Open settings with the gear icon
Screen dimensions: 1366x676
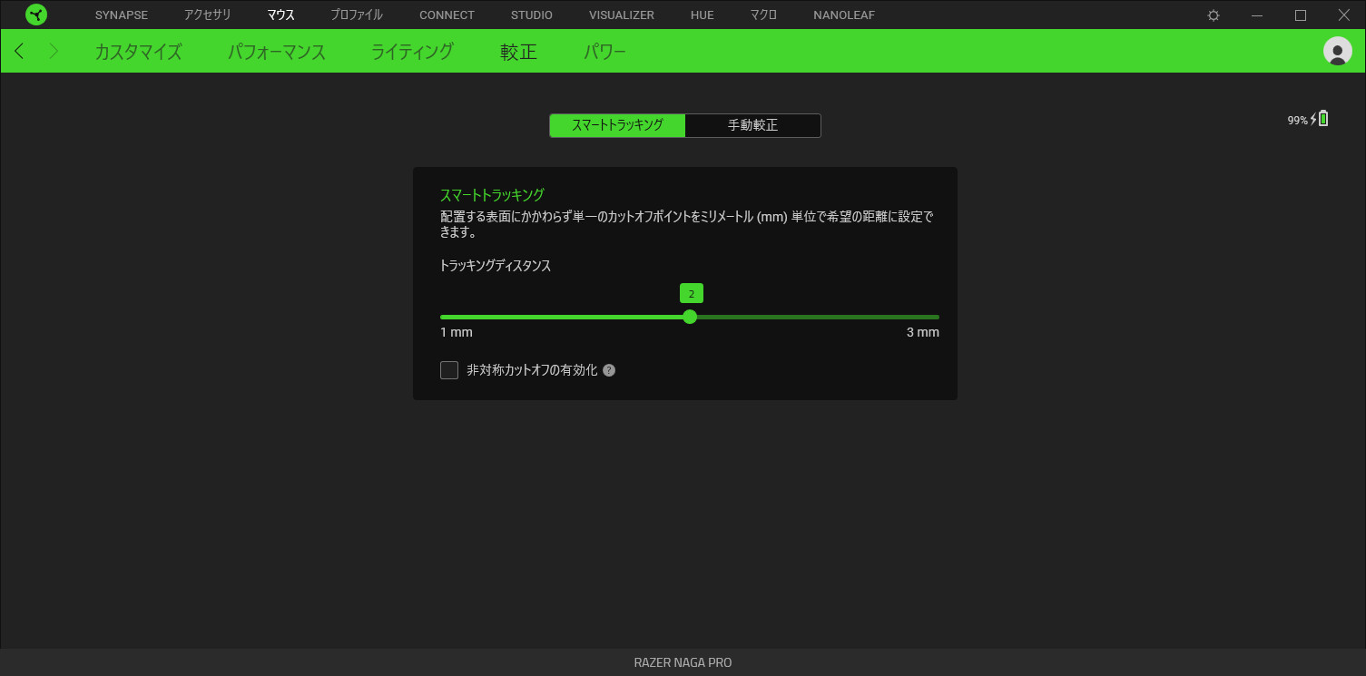click(x=1214, y=15)
